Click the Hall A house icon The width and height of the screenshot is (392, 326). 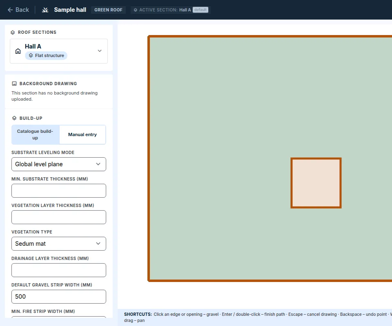click(x=18, y=51)
